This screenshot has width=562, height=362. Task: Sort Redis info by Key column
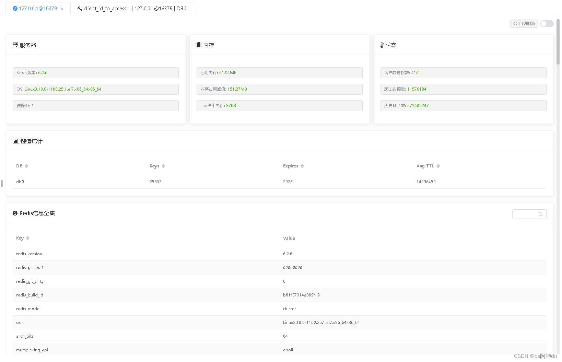coord(28,238)
